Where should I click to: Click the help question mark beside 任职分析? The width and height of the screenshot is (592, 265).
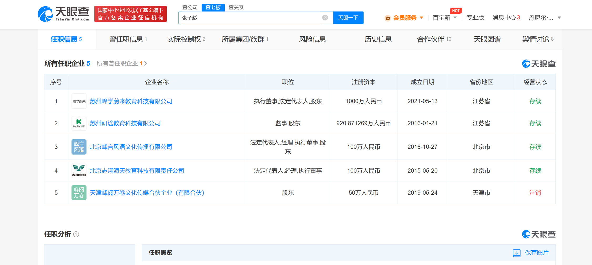point(76,234)
